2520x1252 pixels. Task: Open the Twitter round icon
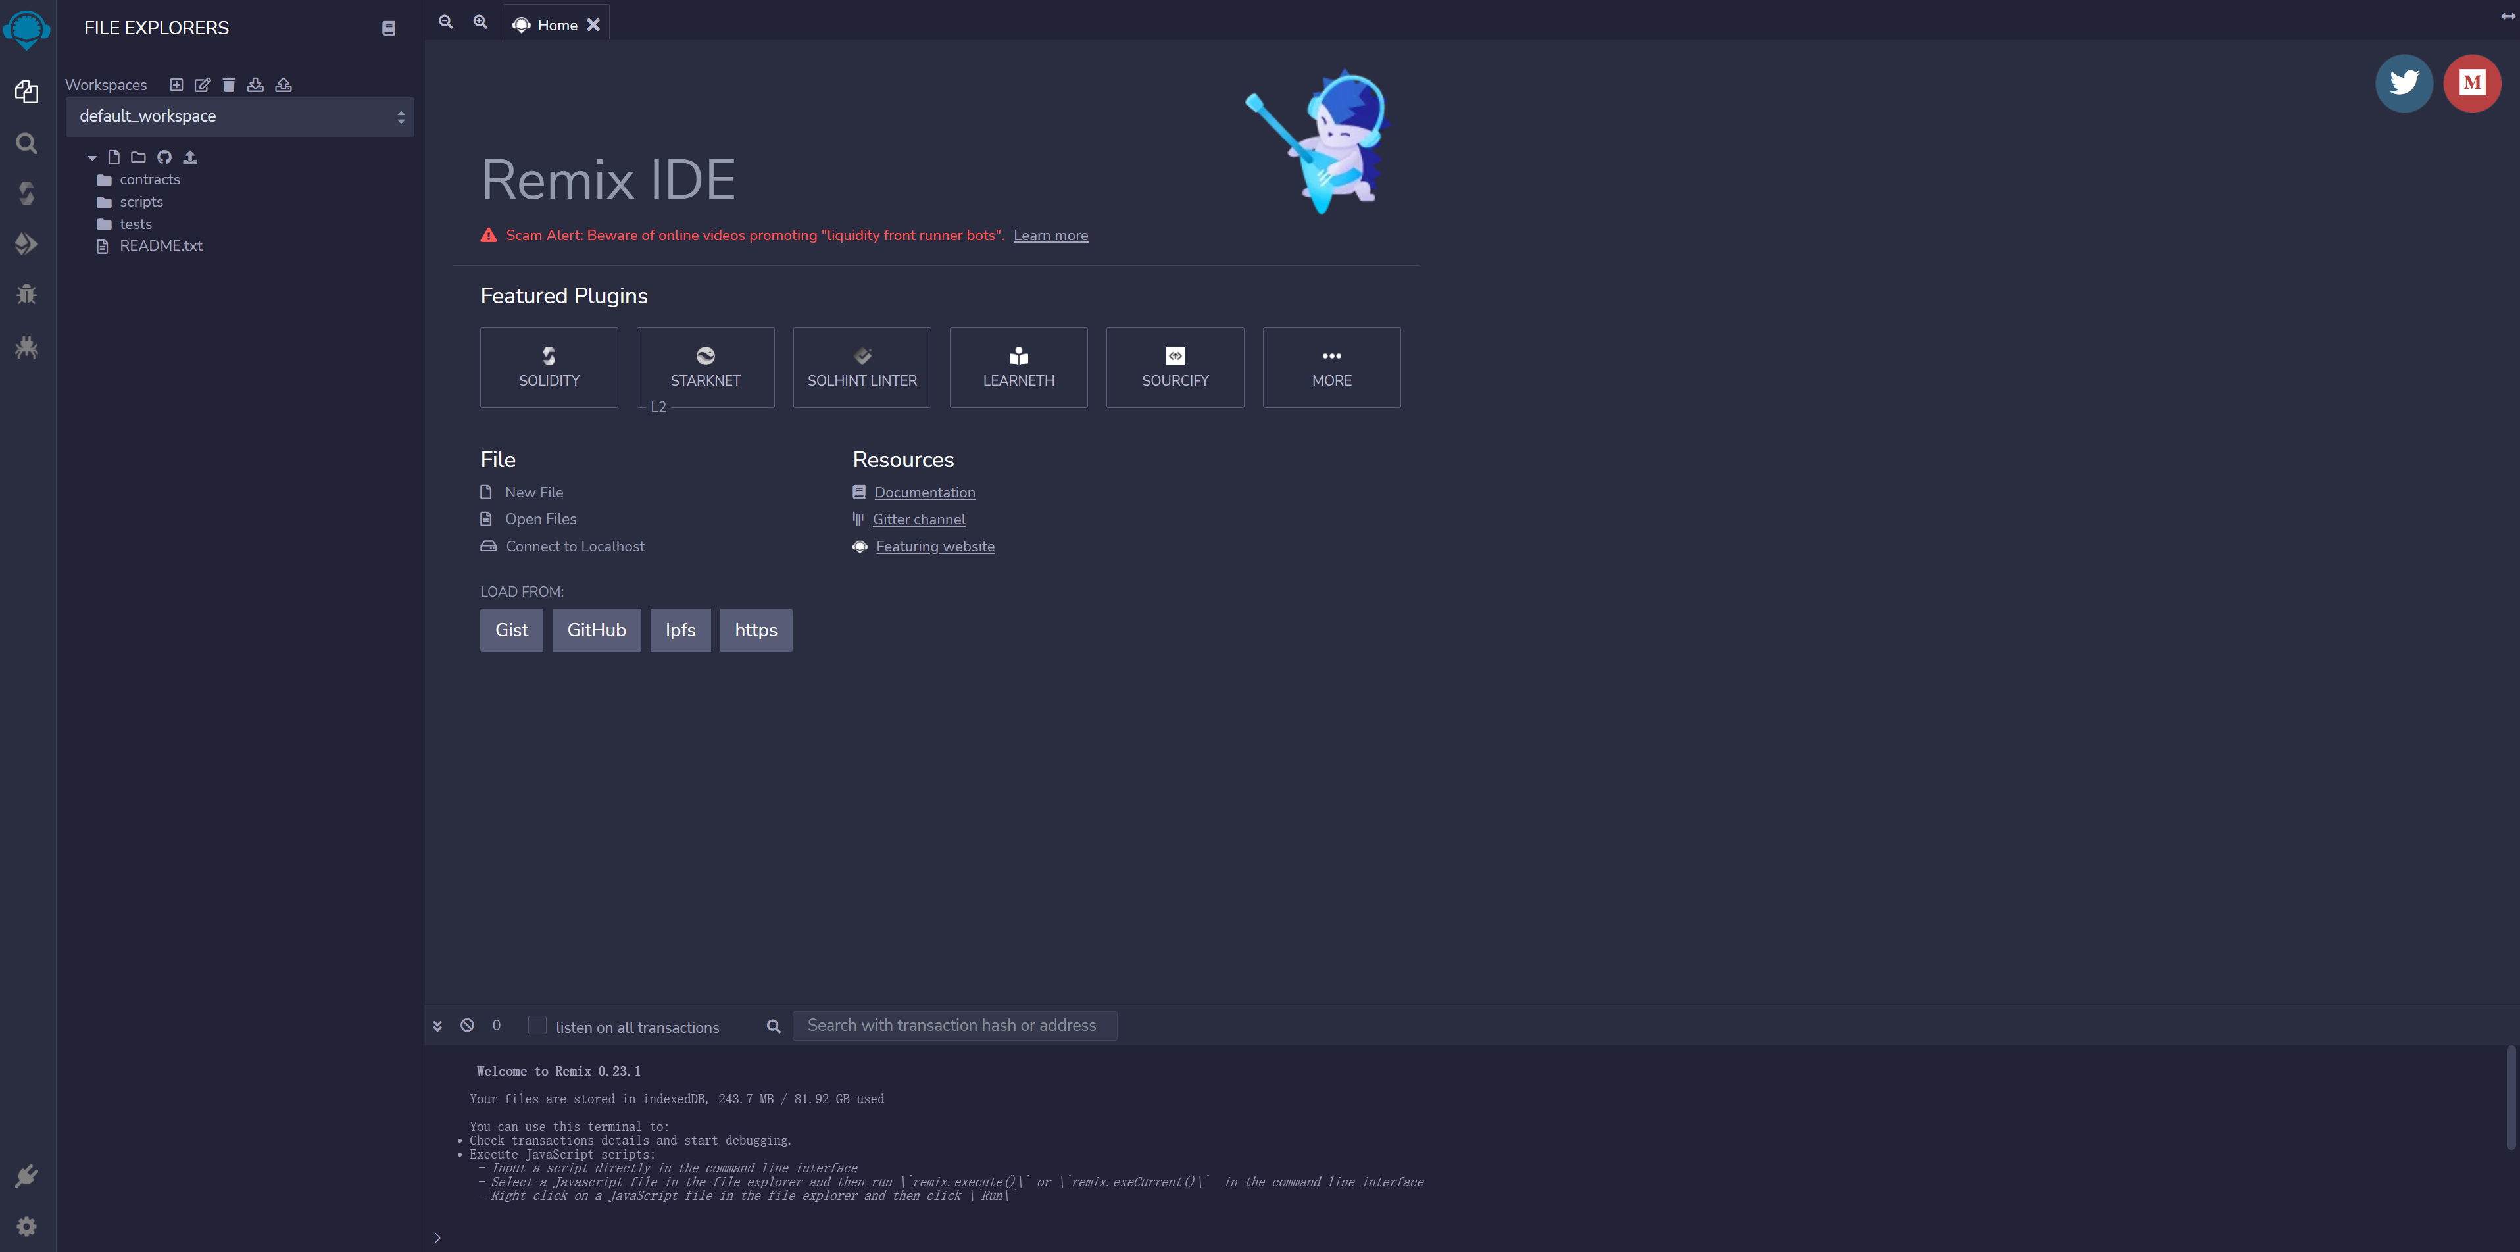click(2404, 83)
